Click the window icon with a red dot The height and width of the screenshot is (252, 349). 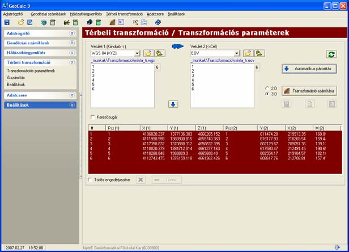click(121, 22)
